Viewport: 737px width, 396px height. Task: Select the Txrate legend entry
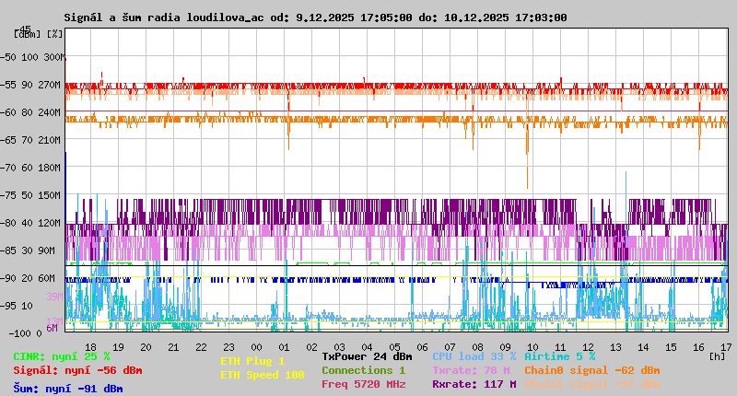pos(474,370)
